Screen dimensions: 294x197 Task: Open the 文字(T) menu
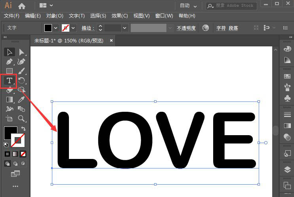(77, 16)
